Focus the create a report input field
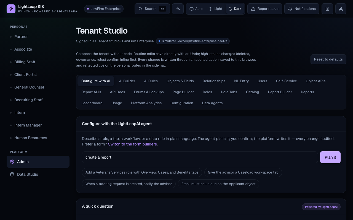Image resolution: width=353 pixels, height=220 pixels. coord(200,157)
